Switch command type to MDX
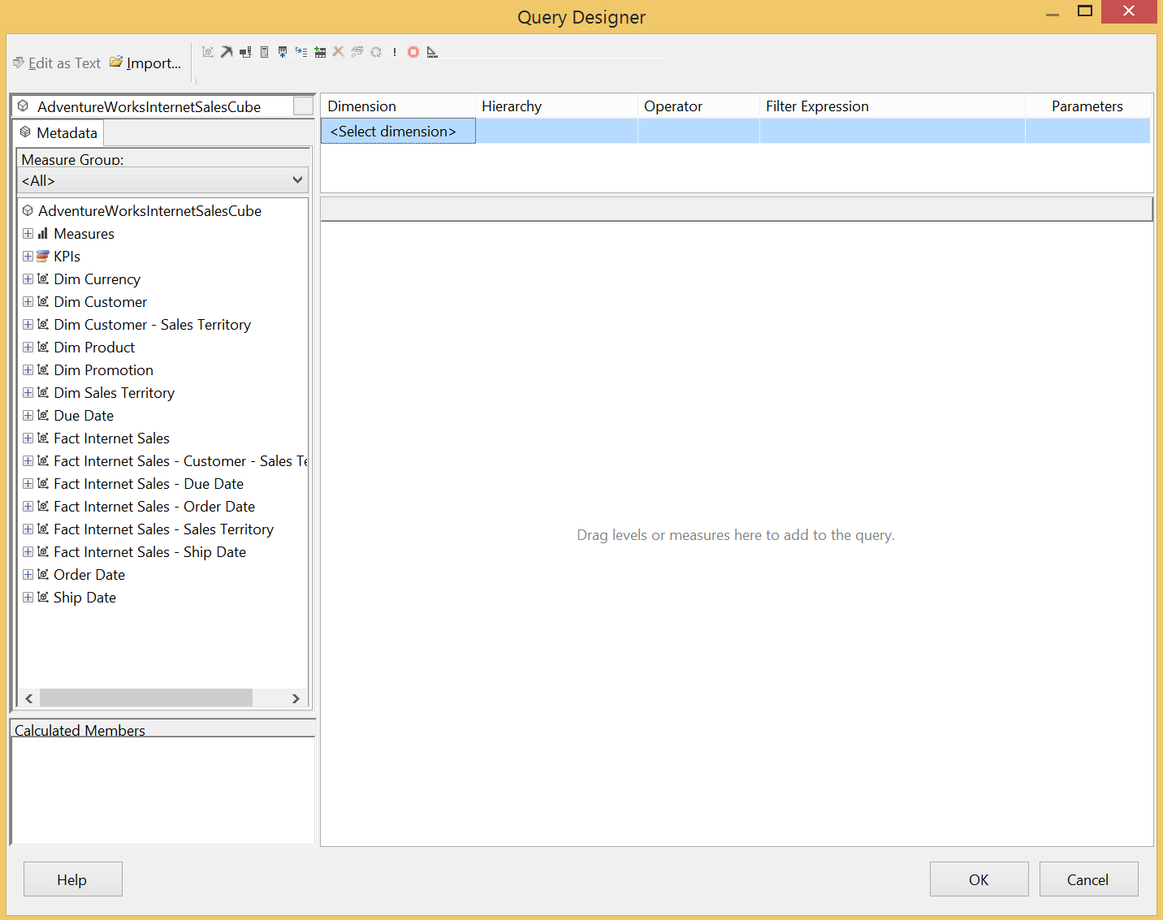This screenshot has height=920, width=1163. (x=208, y=52)
